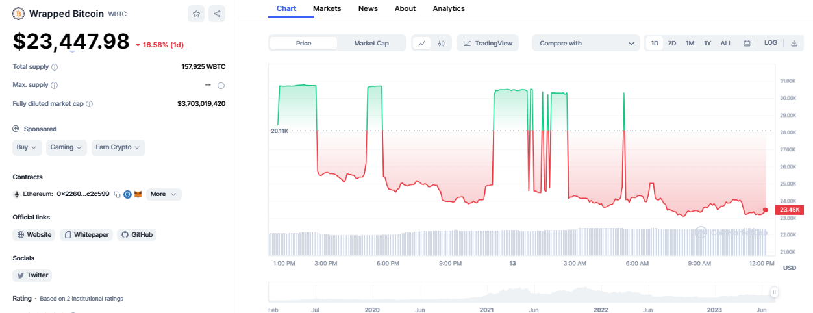Expand the Buy dropdown
The height and width of the screenshot is (313, 813).
coord(27,147)
